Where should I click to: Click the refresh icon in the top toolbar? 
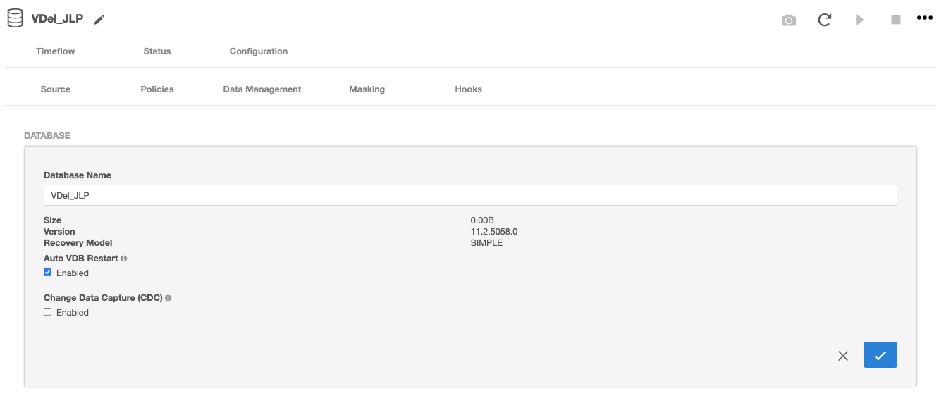pyautogui.click(x=824, y=20)
